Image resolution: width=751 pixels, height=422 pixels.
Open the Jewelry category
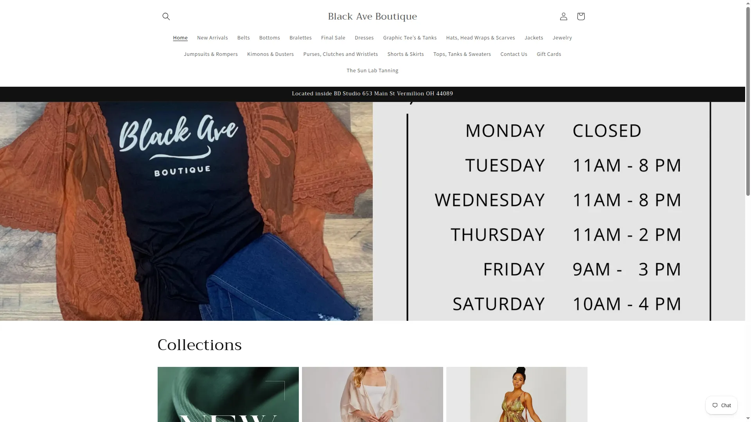point(562,38)
